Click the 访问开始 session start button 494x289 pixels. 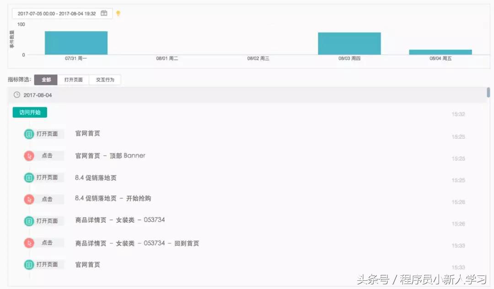coord(29,111)
